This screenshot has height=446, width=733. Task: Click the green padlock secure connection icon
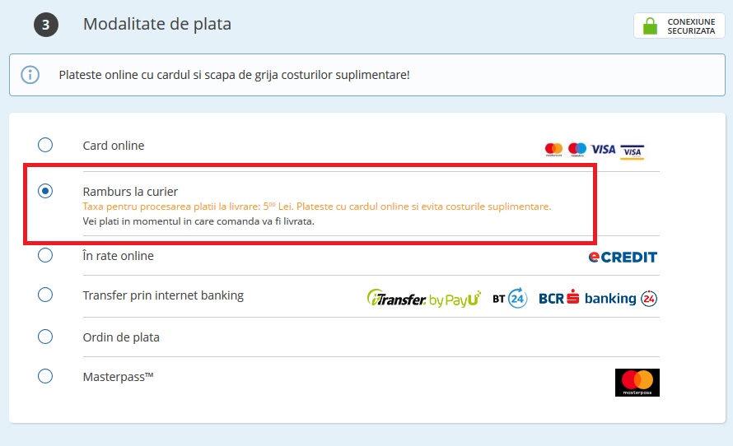coord(650,26)
